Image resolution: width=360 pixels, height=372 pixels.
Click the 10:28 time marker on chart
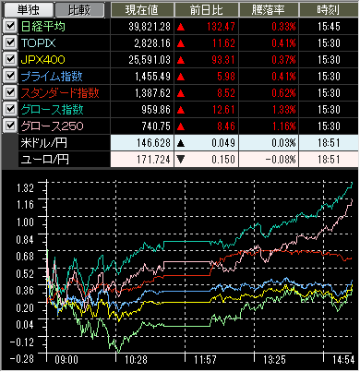tap(136, 359)
